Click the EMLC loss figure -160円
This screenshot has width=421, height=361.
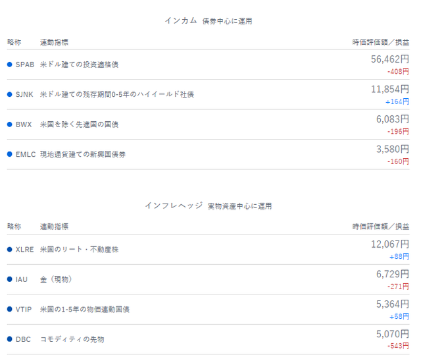[398, 161]
